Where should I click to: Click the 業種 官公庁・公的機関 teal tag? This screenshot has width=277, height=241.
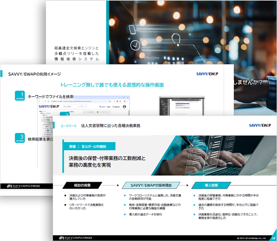pos(89,146)
